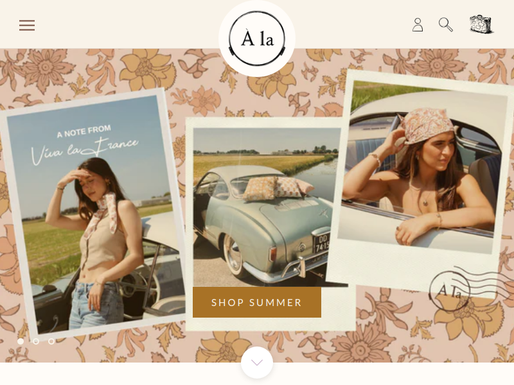This screenshot has height=385, width=514.
Task: Go home via the À la logo
Action: pos(257,38)
